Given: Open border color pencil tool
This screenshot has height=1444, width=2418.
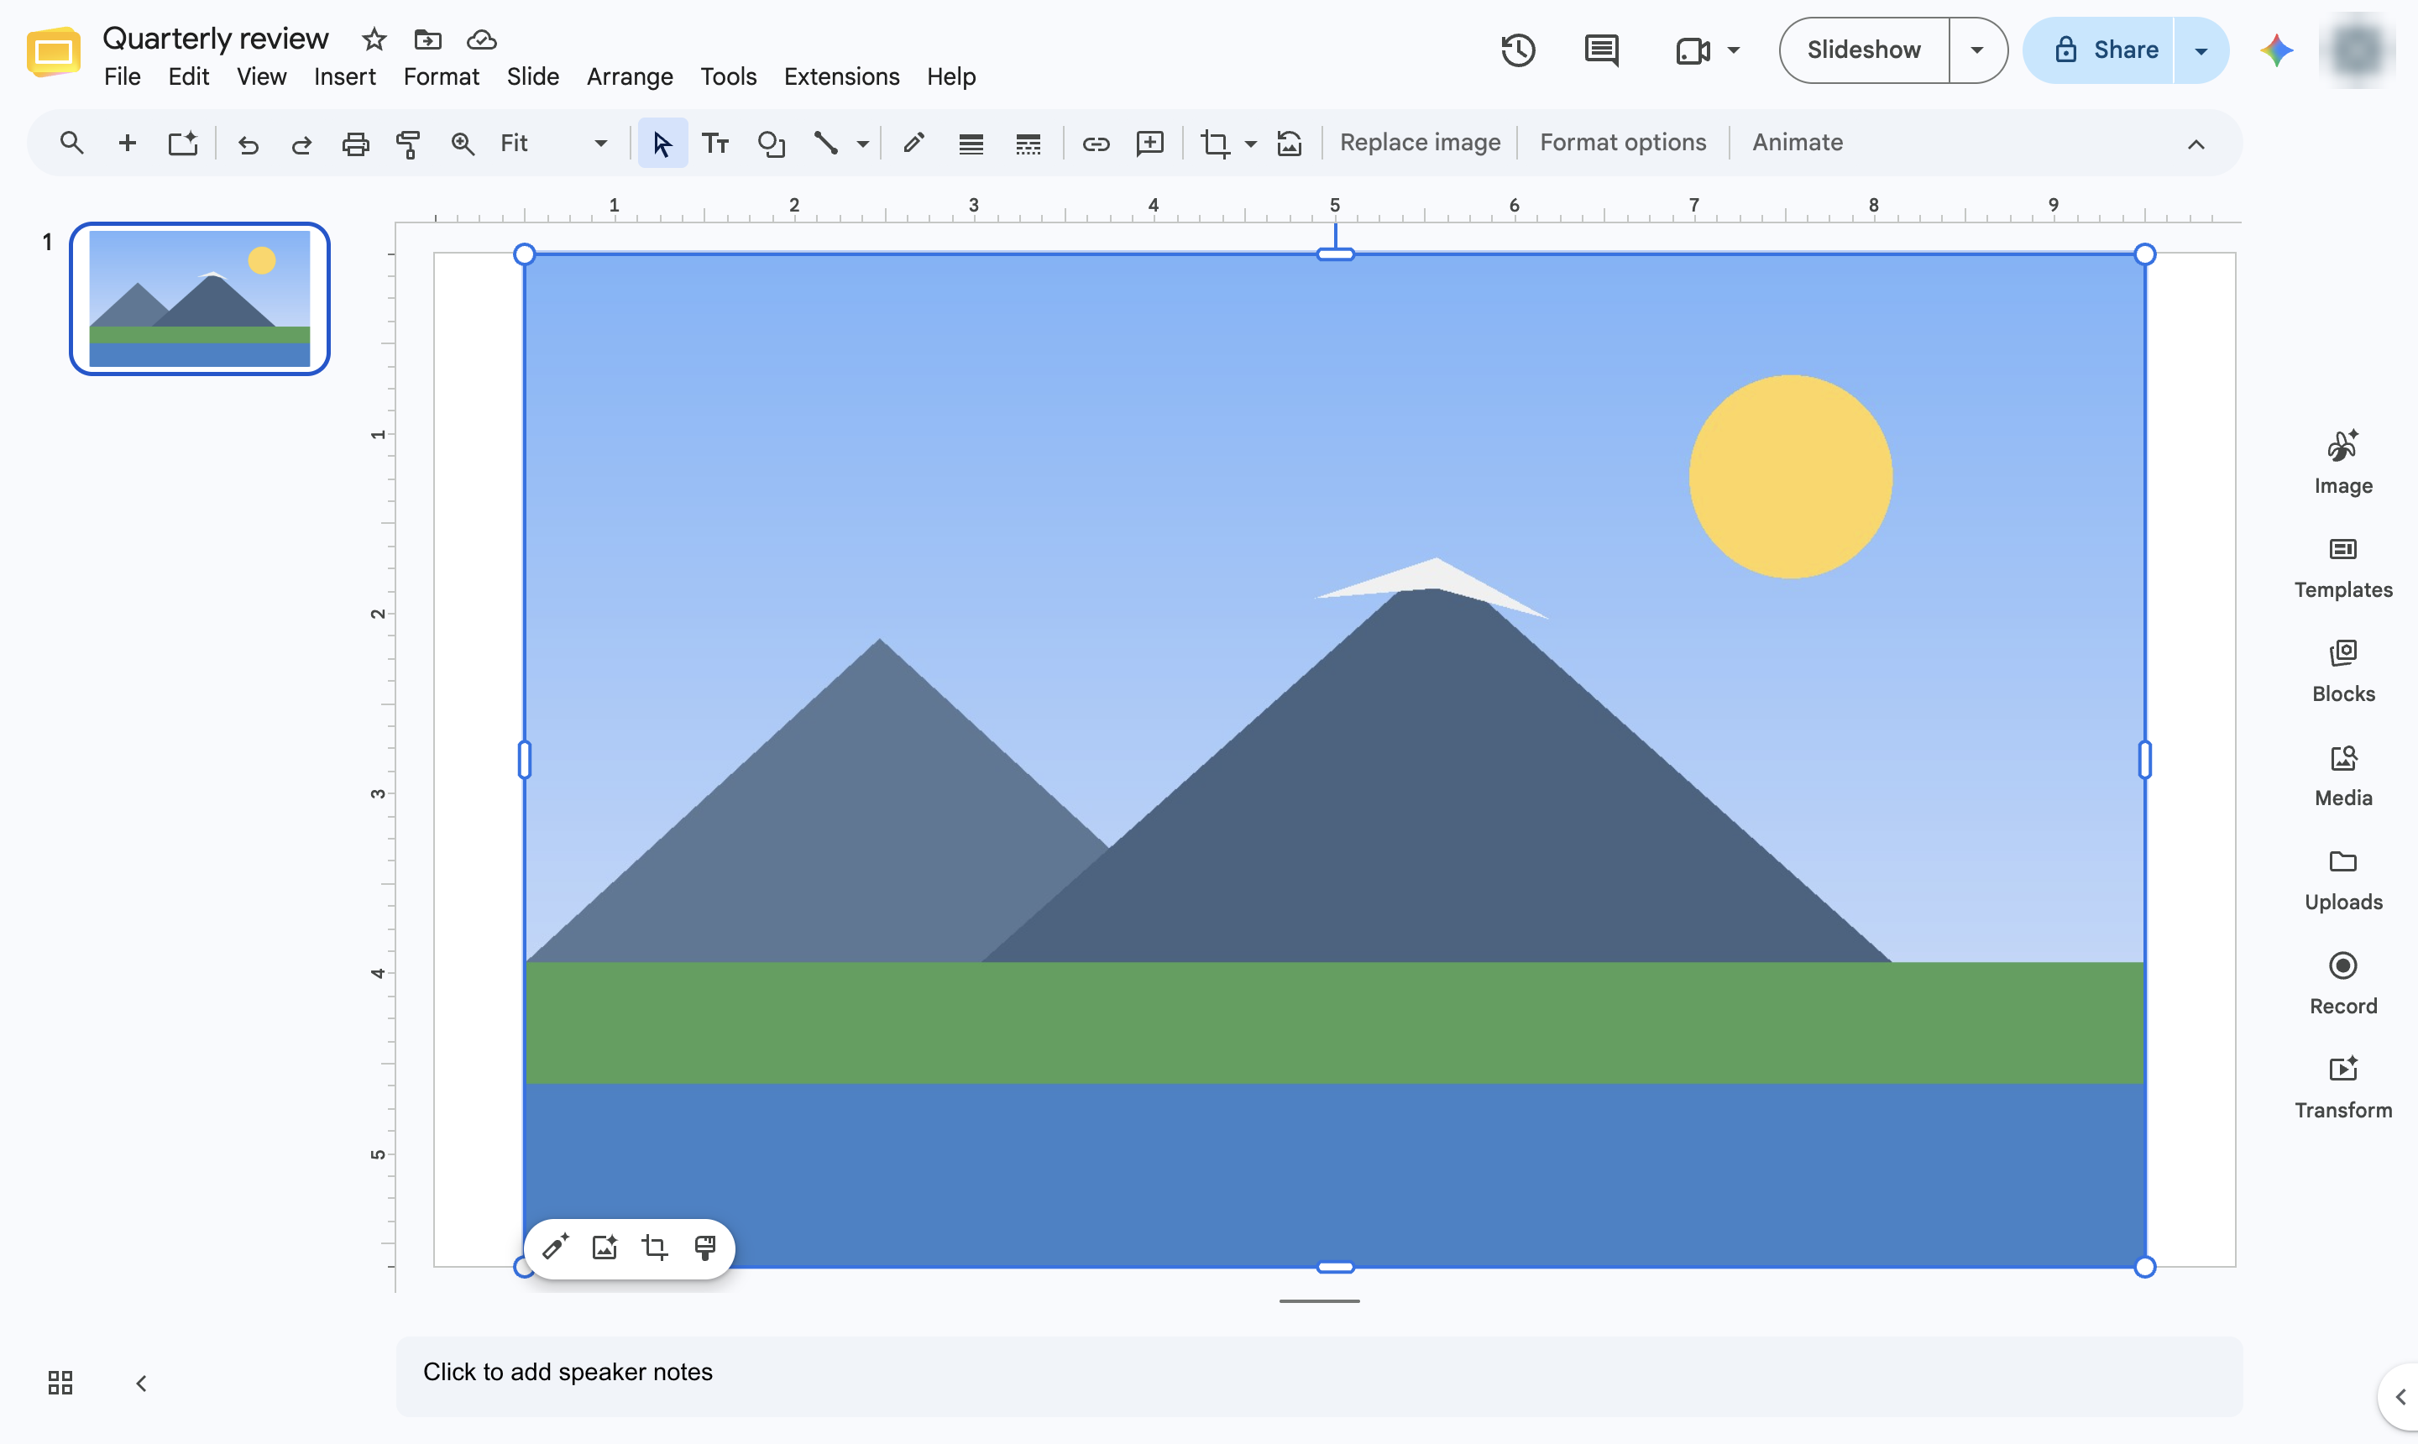Looking at the screenshot, I should pyautogui.click(x=913, y=144).
